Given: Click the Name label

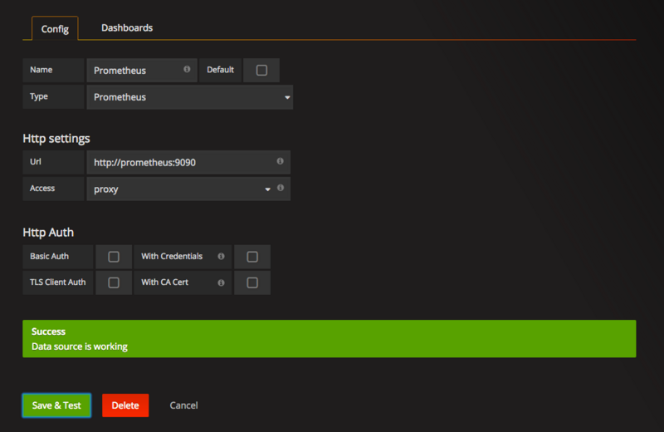Looking at the screenshot, I should tap(41, 70).
